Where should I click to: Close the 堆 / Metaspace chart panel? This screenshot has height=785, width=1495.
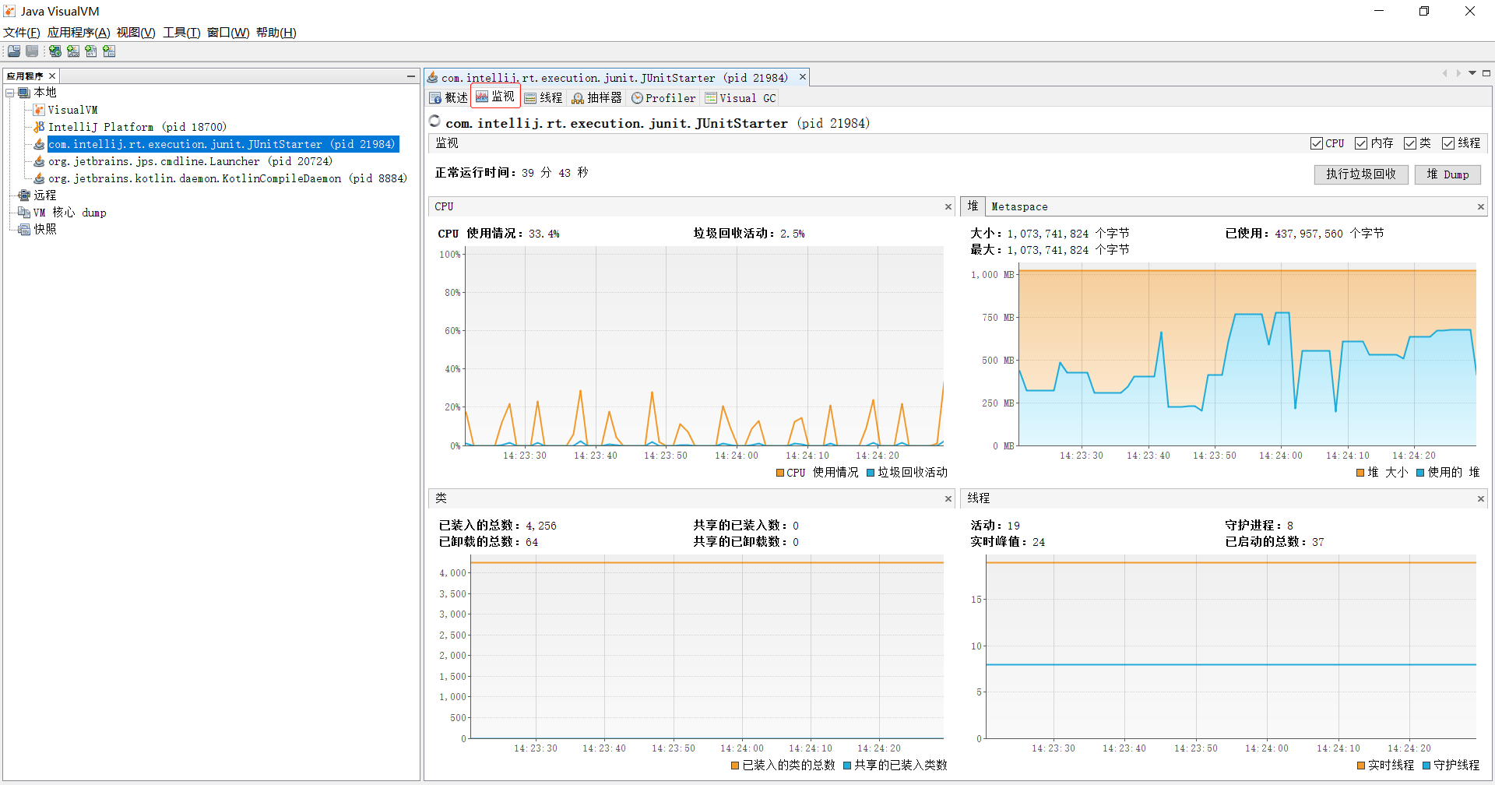1480,207
